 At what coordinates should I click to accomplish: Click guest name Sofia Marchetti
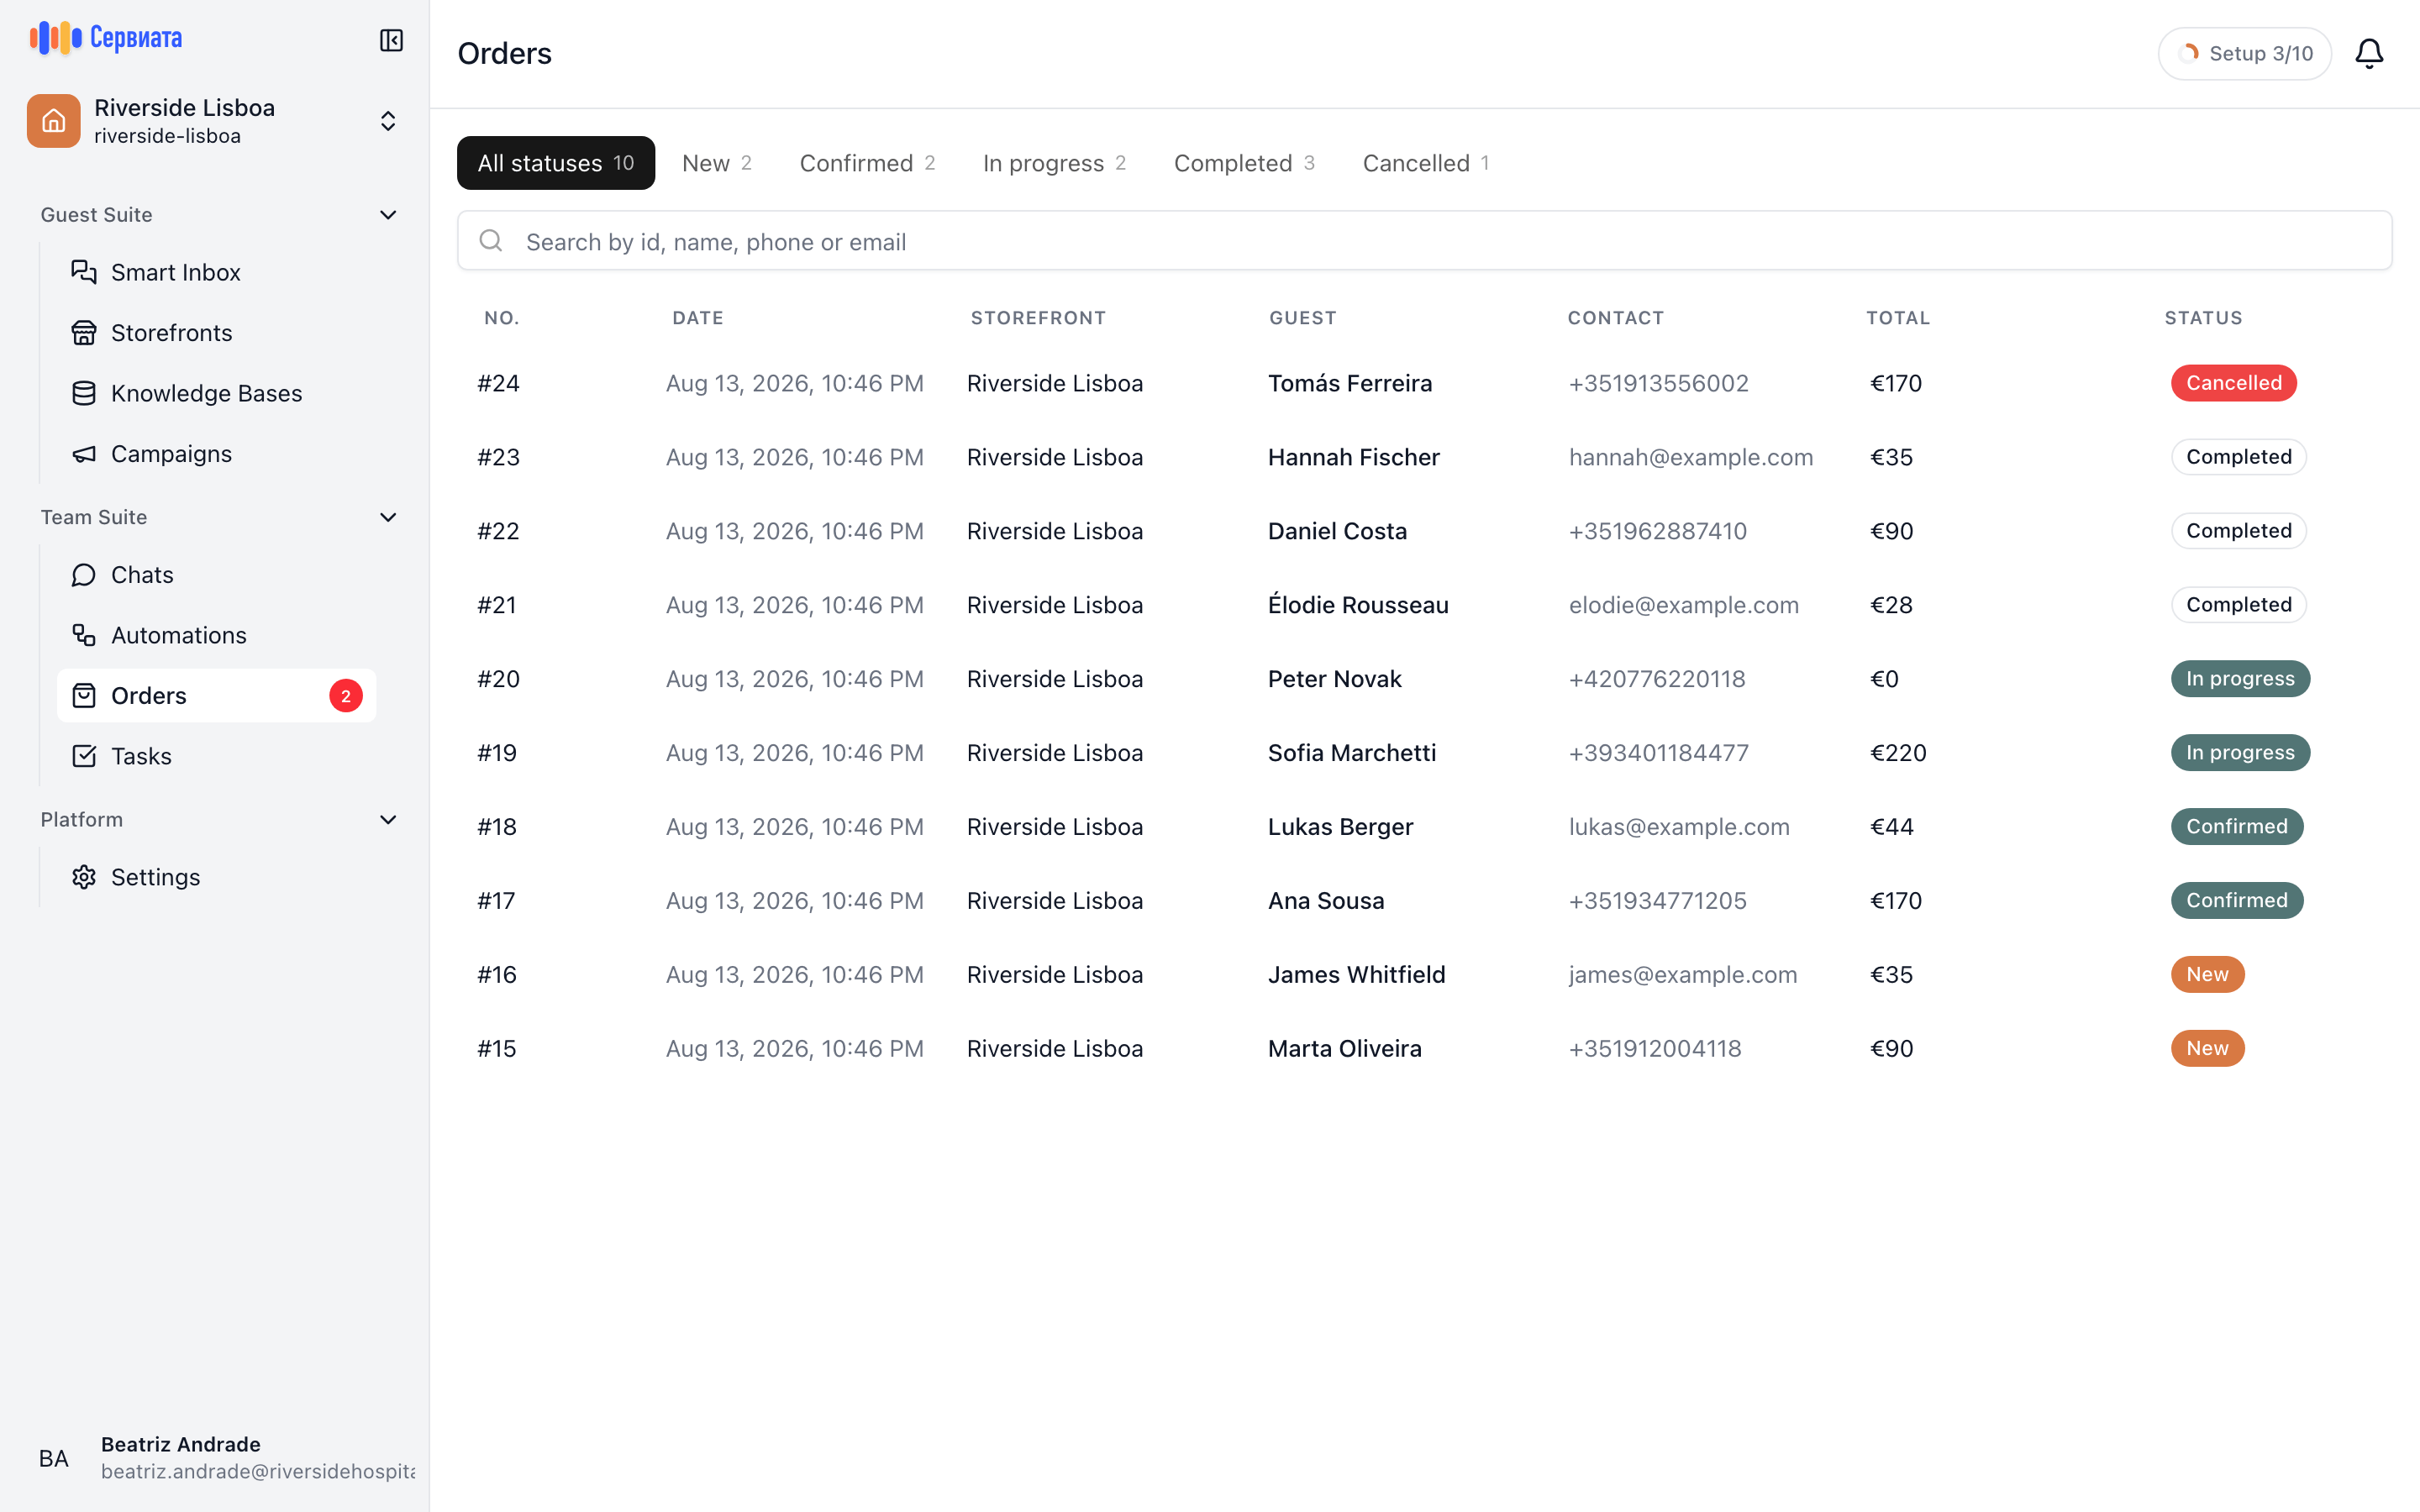[x=1352, y=753]
